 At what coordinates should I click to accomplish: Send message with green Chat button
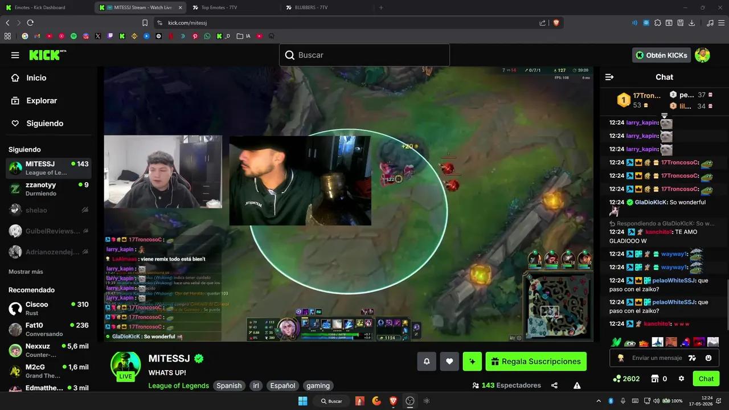click(x=706, y=379)
